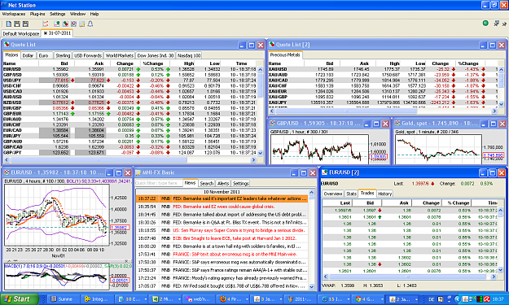Click the GBP/USD chart window title icon
This screenshot has height=305, width=509.
coord(273,123)
